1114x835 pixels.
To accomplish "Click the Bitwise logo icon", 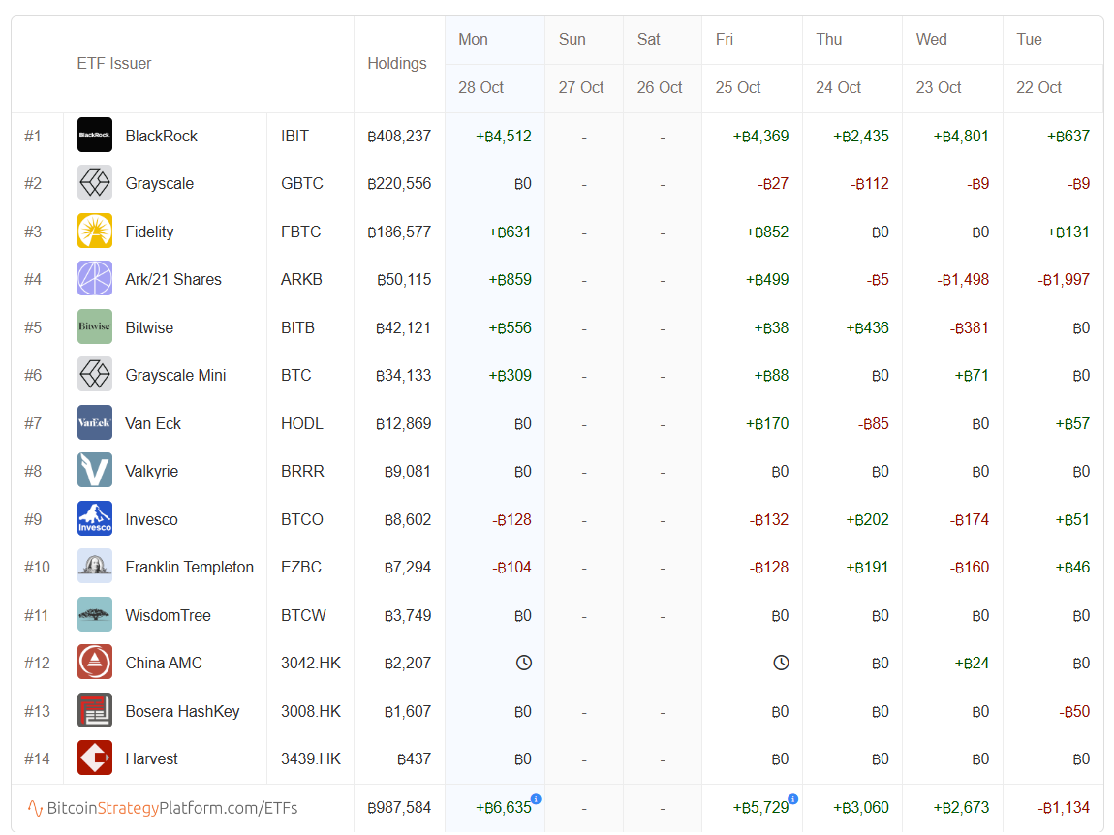I will 95,327.
